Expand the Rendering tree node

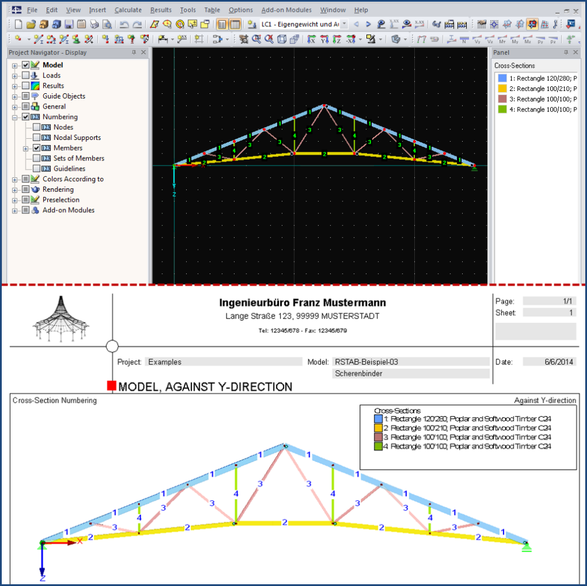[15, 190]
